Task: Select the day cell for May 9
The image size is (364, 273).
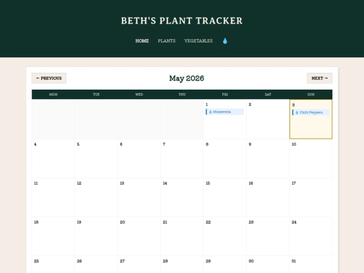Action: point(268,158)
